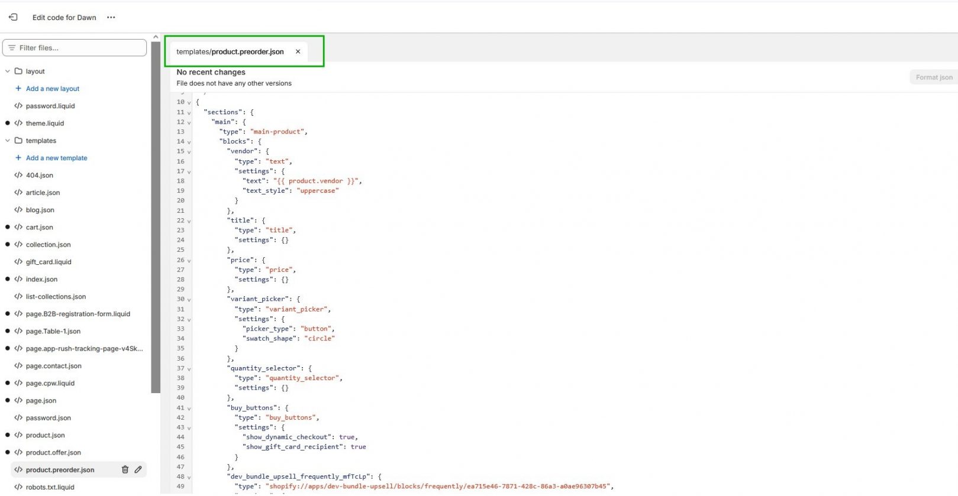
Task: Open page.contact.json from the sidebar
Action: coord(53,366)
